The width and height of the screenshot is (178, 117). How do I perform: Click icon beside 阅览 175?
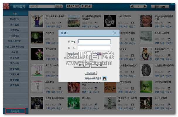point(169,105)
